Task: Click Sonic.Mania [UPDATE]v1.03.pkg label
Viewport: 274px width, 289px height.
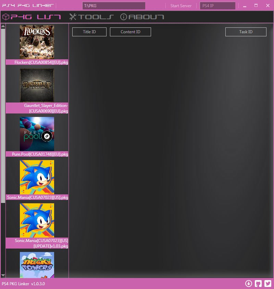Action: click(37, 243)
